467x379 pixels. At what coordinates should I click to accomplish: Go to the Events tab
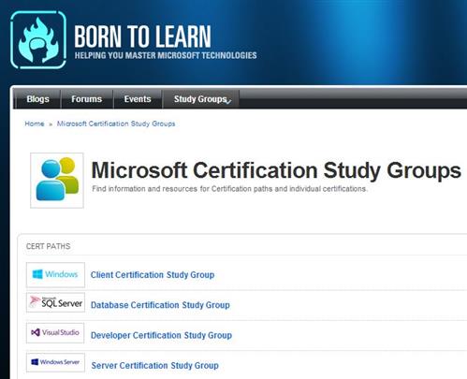pyautogui.click(x=138, y=99)
